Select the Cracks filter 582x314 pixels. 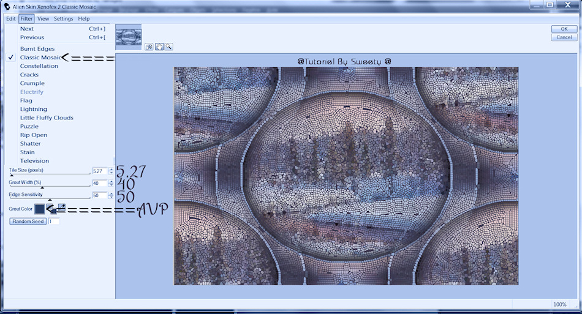[59, 75]
